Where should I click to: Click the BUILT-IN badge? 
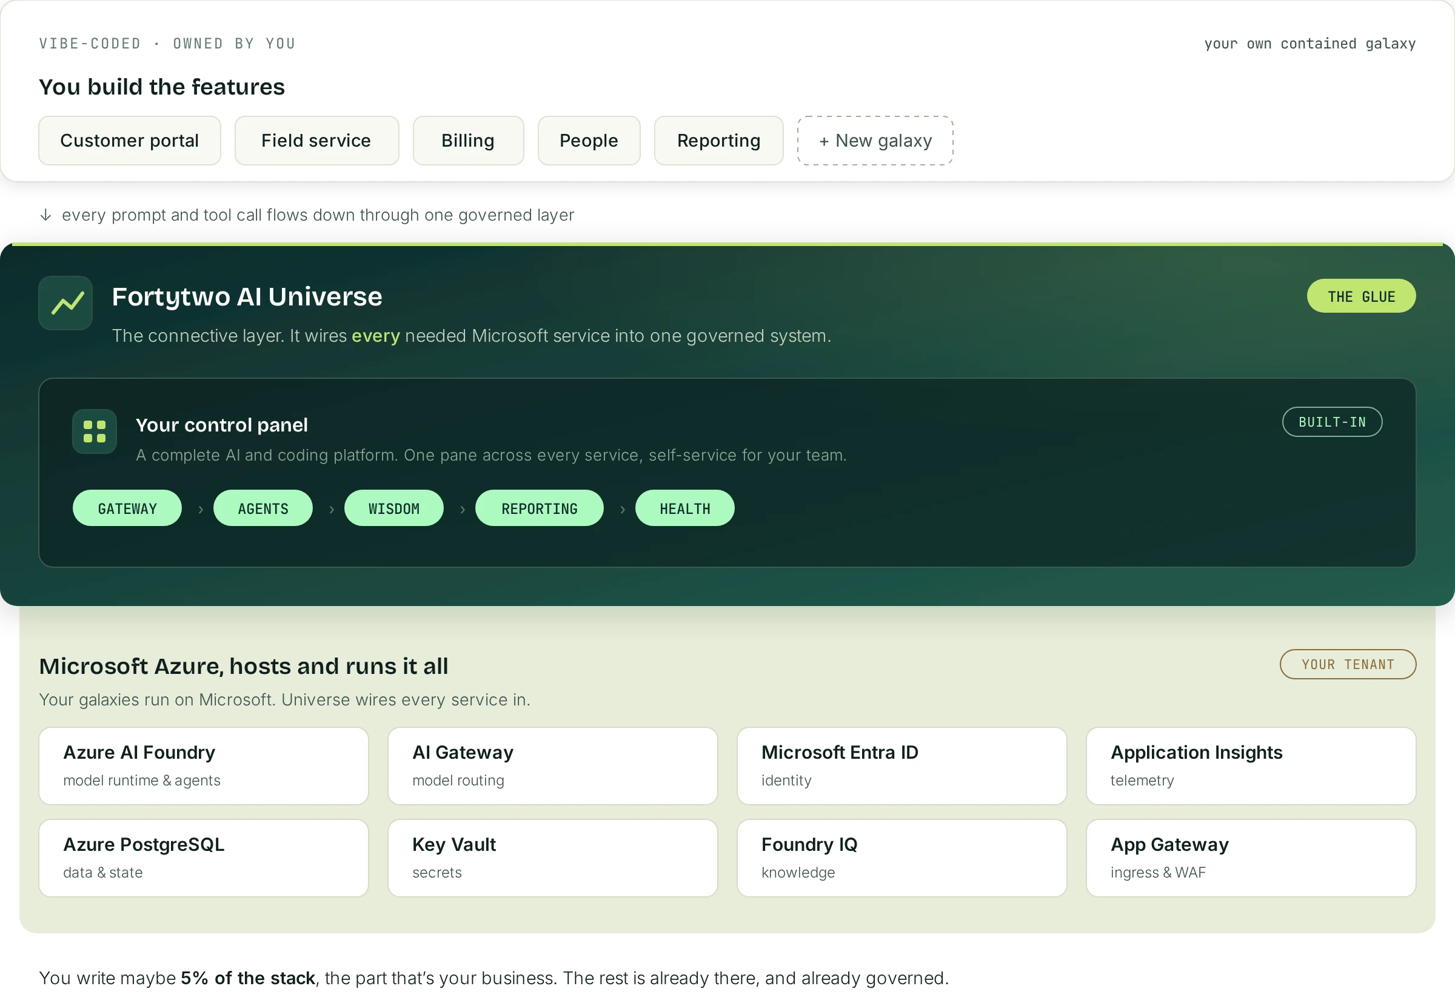coord(1332,422)
